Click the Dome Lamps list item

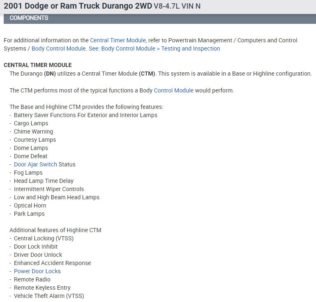pyautogui.click(x=31, y=148)
